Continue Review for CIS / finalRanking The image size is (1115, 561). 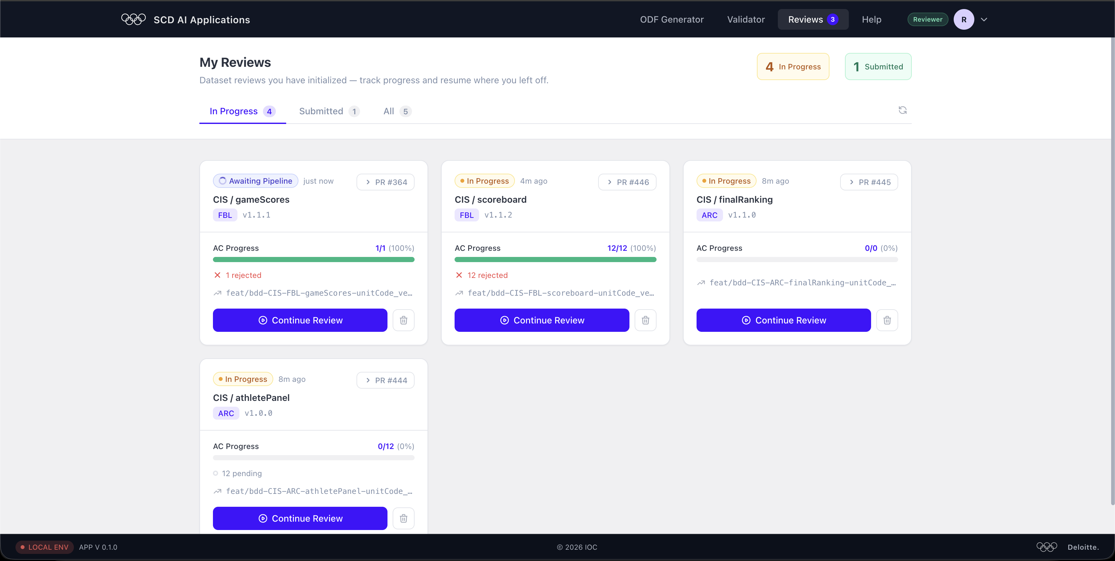[x=783, y=320]
